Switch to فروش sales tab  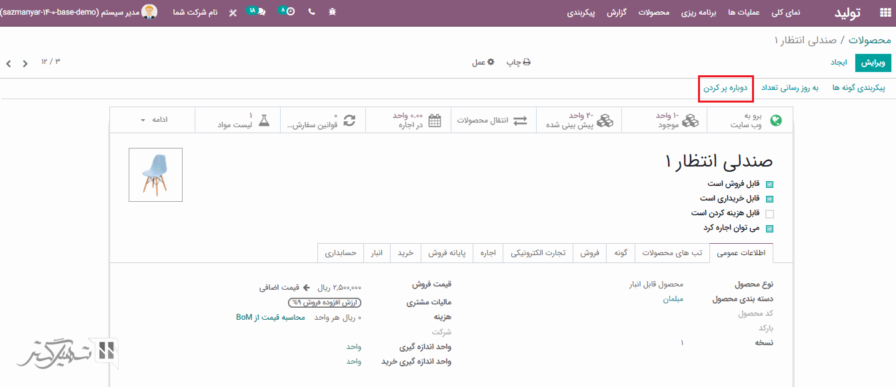589,253
